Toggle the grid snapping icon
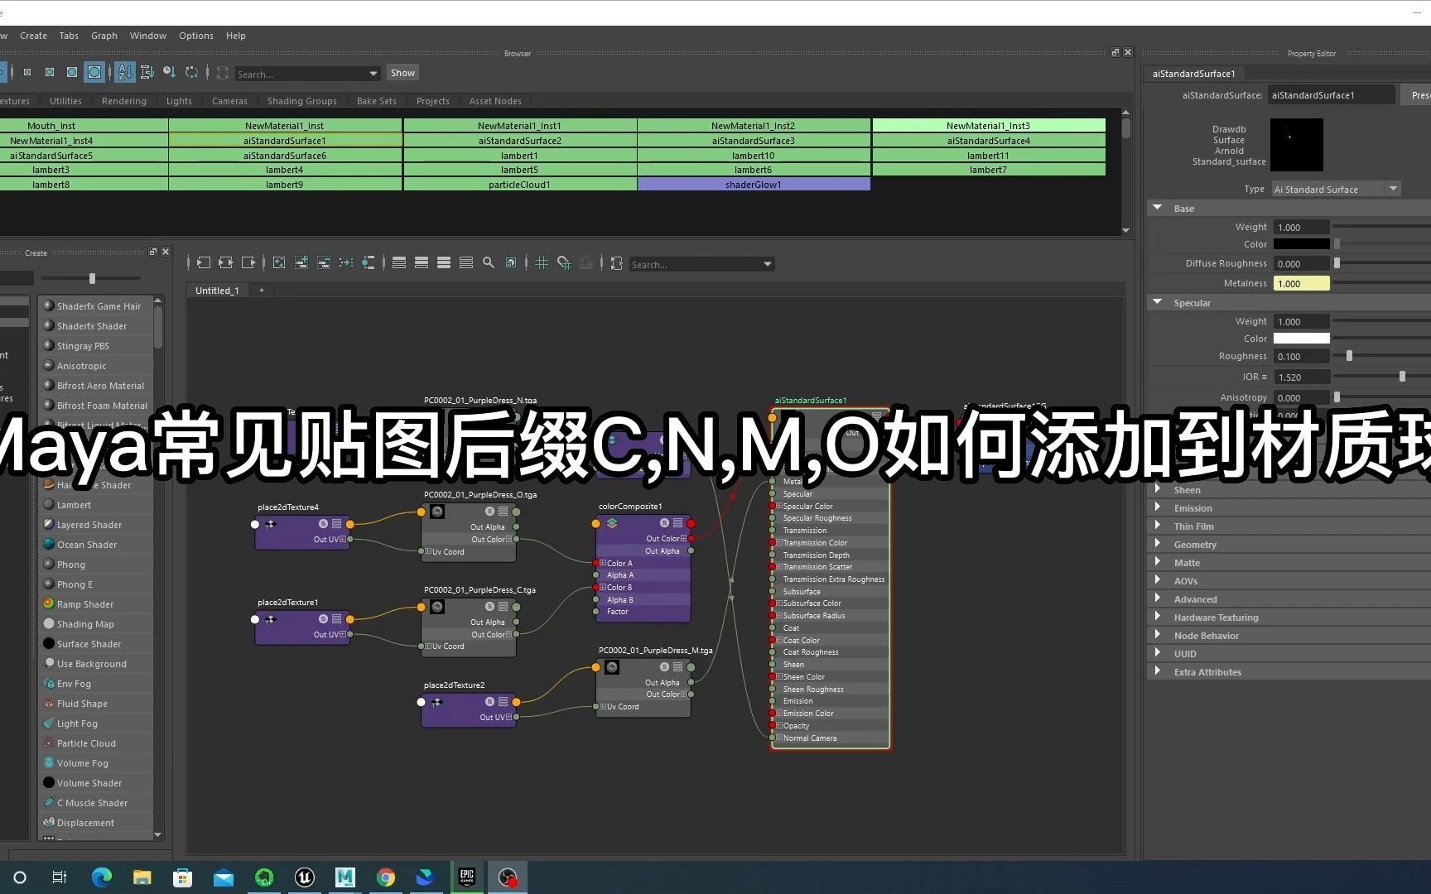Screen dimensions: 1431x894 [564, 262]
